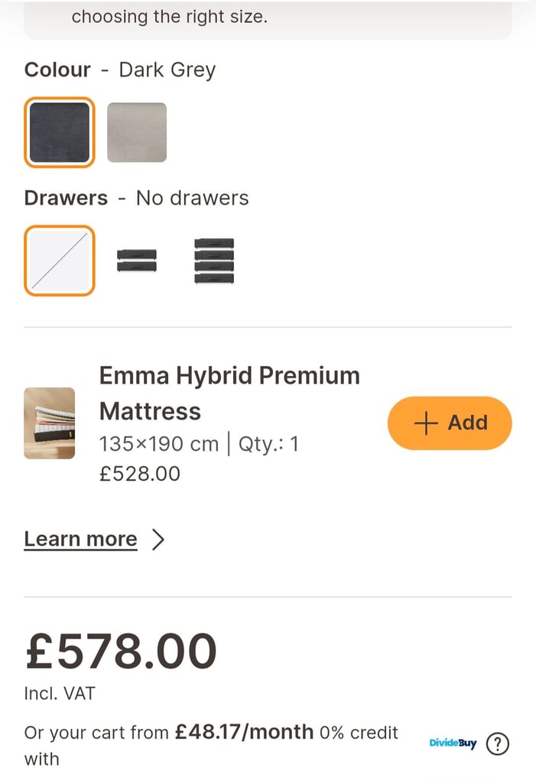The image size is (536, 784).
Task: Click the DivideBuy logo
Action: pyautogui.click(x=453, y=743)
